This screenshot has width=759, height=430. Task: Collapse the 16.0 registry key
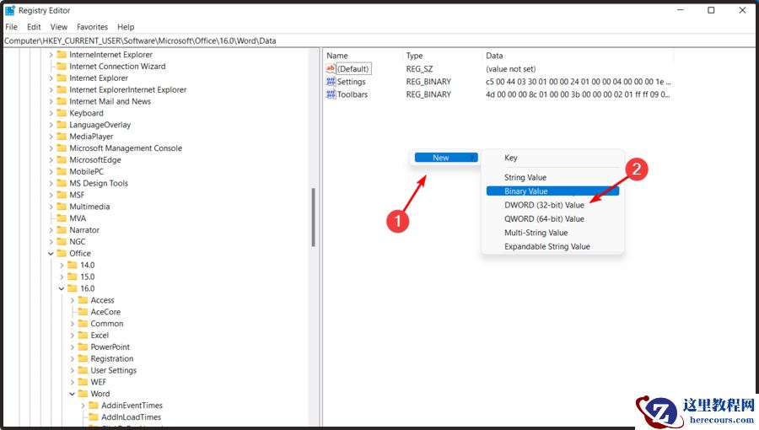coord(62,288)
